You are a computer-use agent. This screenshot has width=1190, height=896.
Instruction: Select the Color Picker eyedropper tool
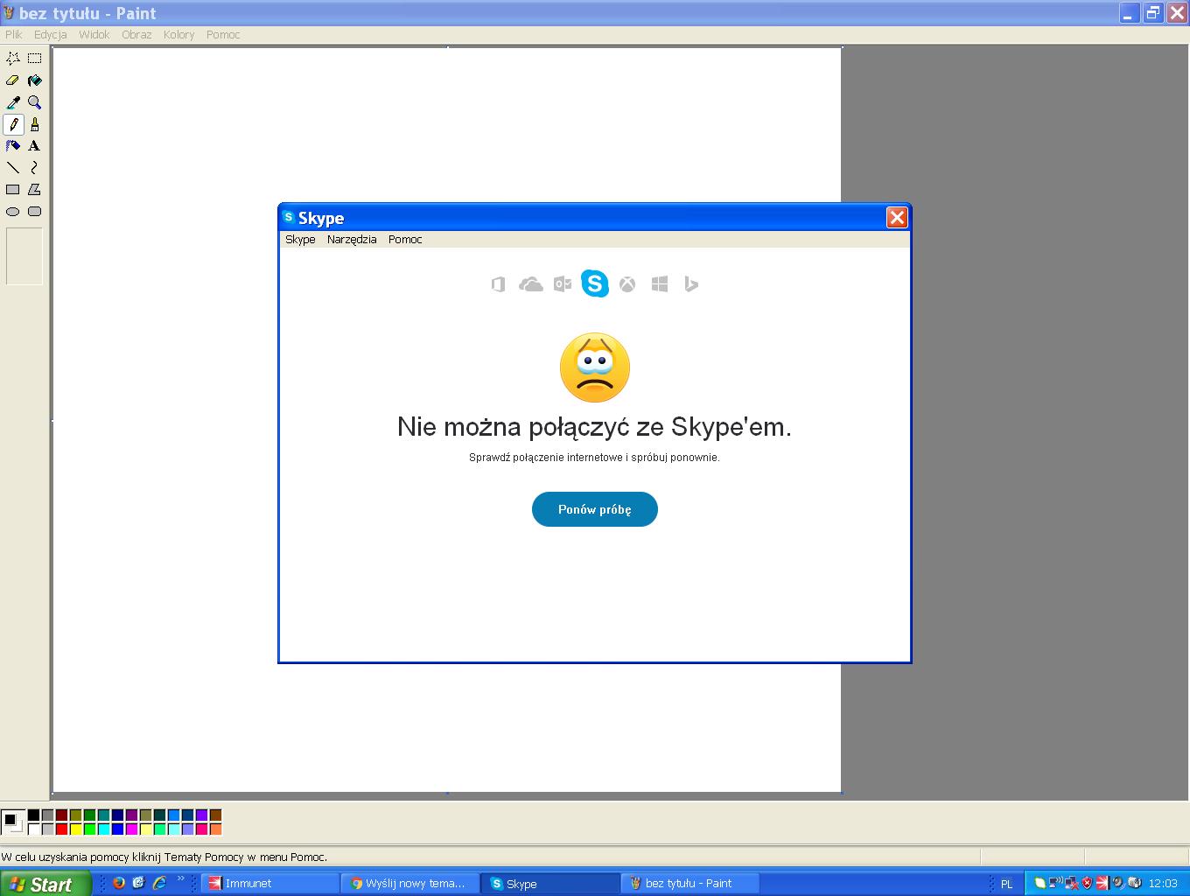coord(13,102)
